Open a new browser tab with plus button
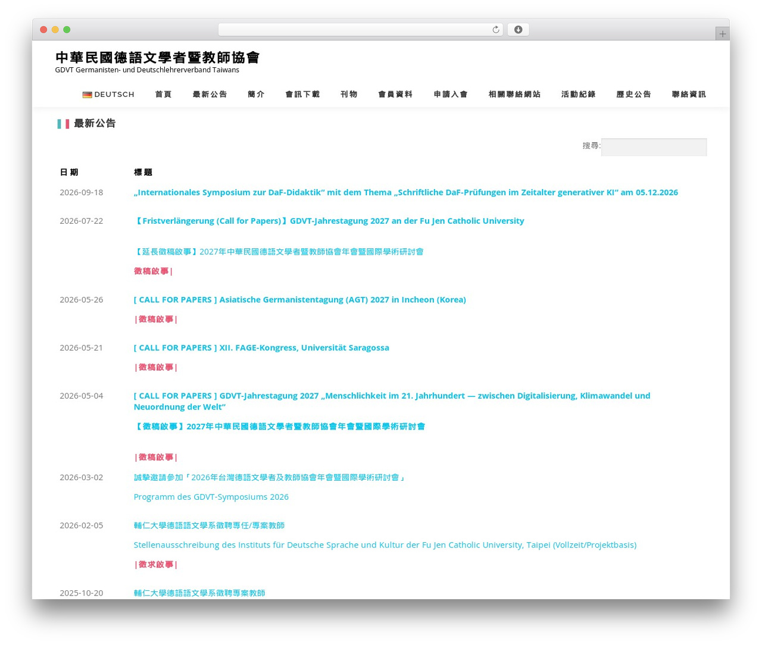762x645 pixels. [722, 34]
